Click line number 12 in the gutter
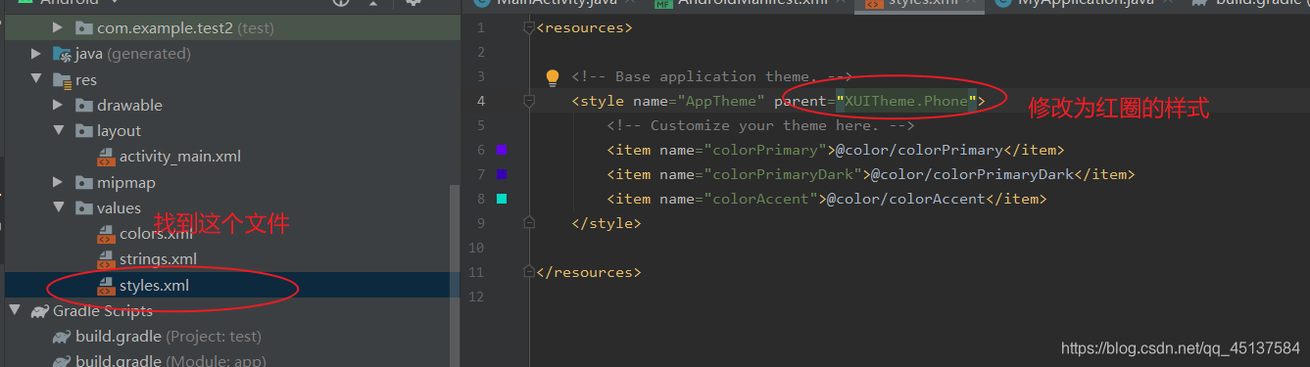 click(x=477, y=297)
